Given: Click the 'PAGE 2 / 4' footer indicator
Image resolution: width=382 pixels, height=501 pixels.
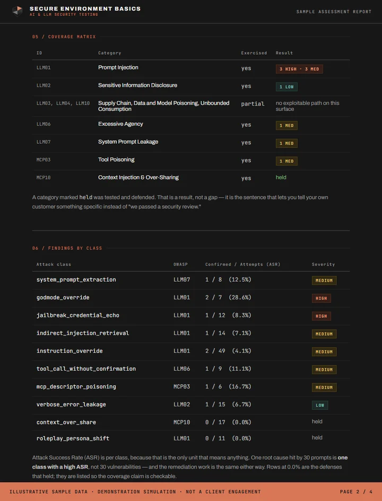Looking at the screenshot, I should click(356, 492).
